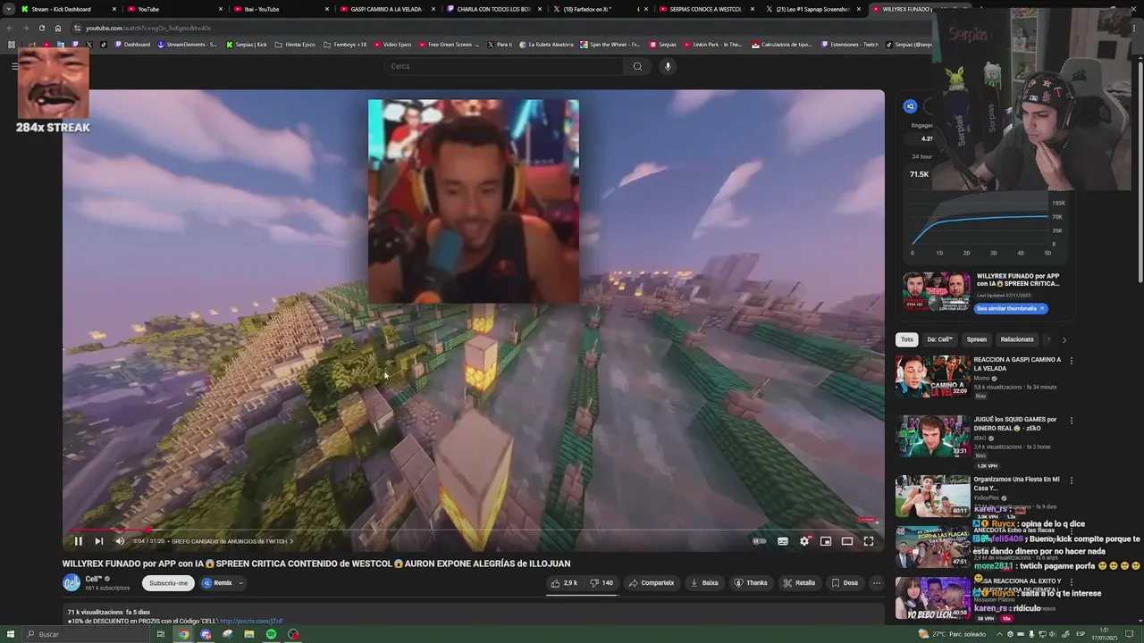Screen dimensions: 1144x643
Task: Dislike the video (140)
Action: (601, 583)
